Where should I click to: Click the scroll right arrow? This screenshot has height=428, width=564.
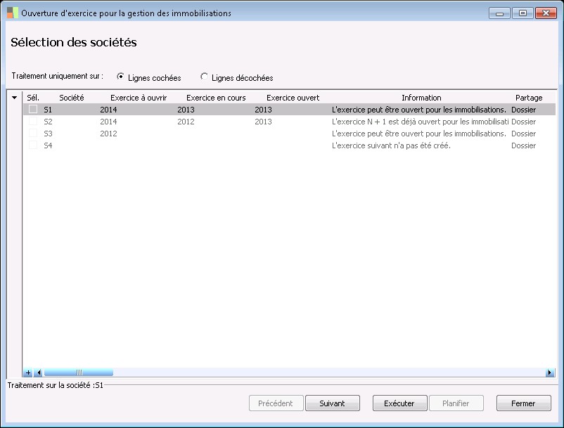pyautogui.click(x=550, y=372)
